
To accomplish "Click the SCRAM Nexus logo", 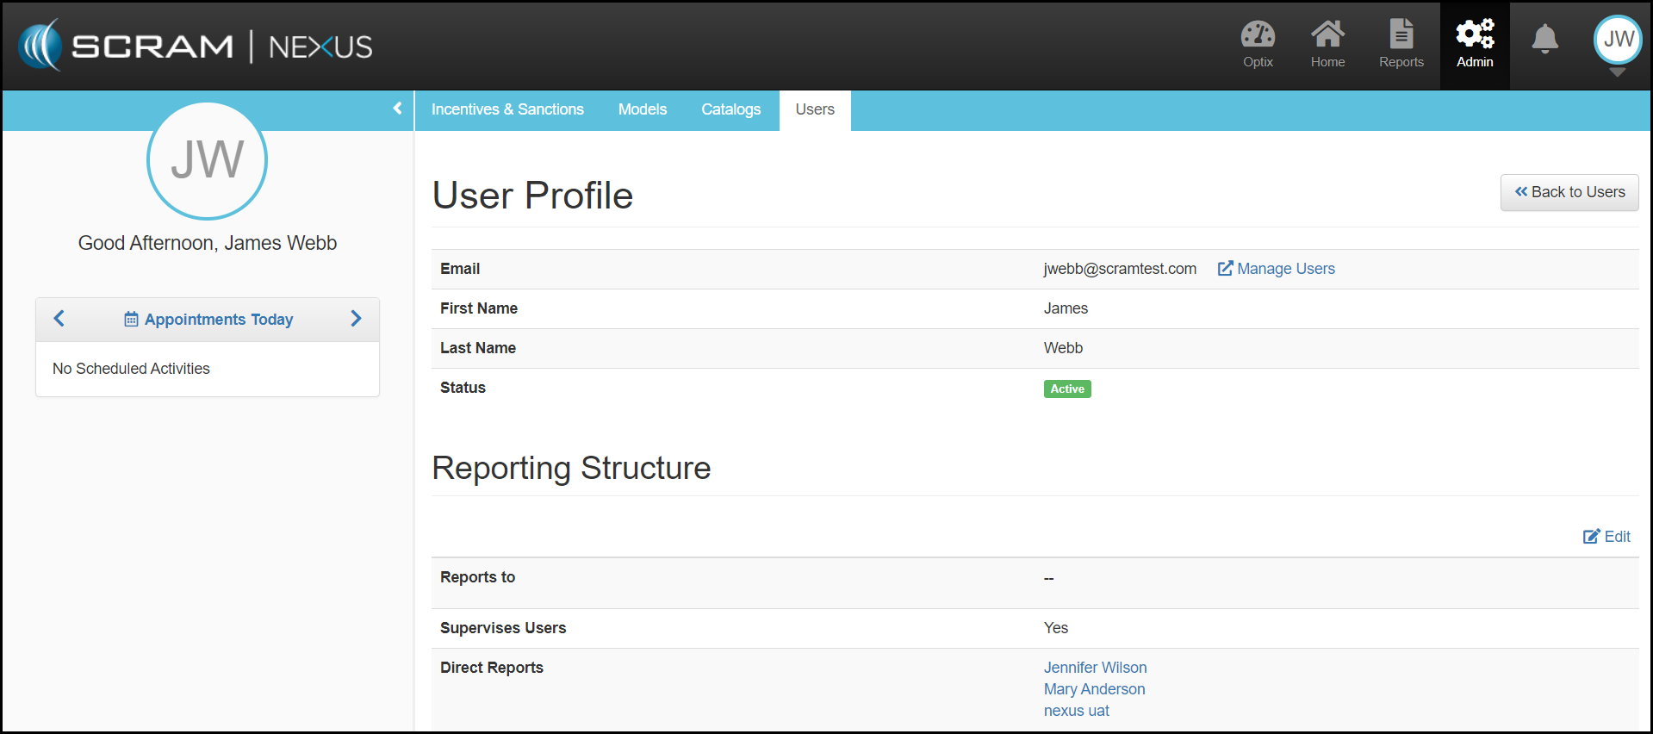I will click(x=196, y=46).
